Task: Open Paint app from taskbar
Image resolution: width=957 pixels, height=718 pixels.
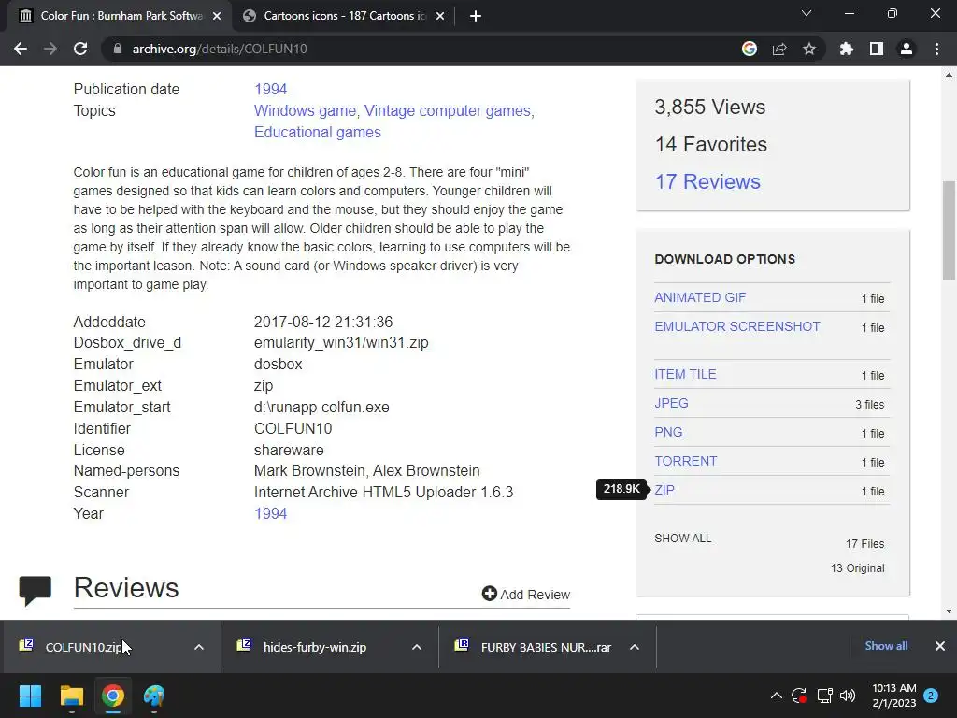Action: point(154,696)
